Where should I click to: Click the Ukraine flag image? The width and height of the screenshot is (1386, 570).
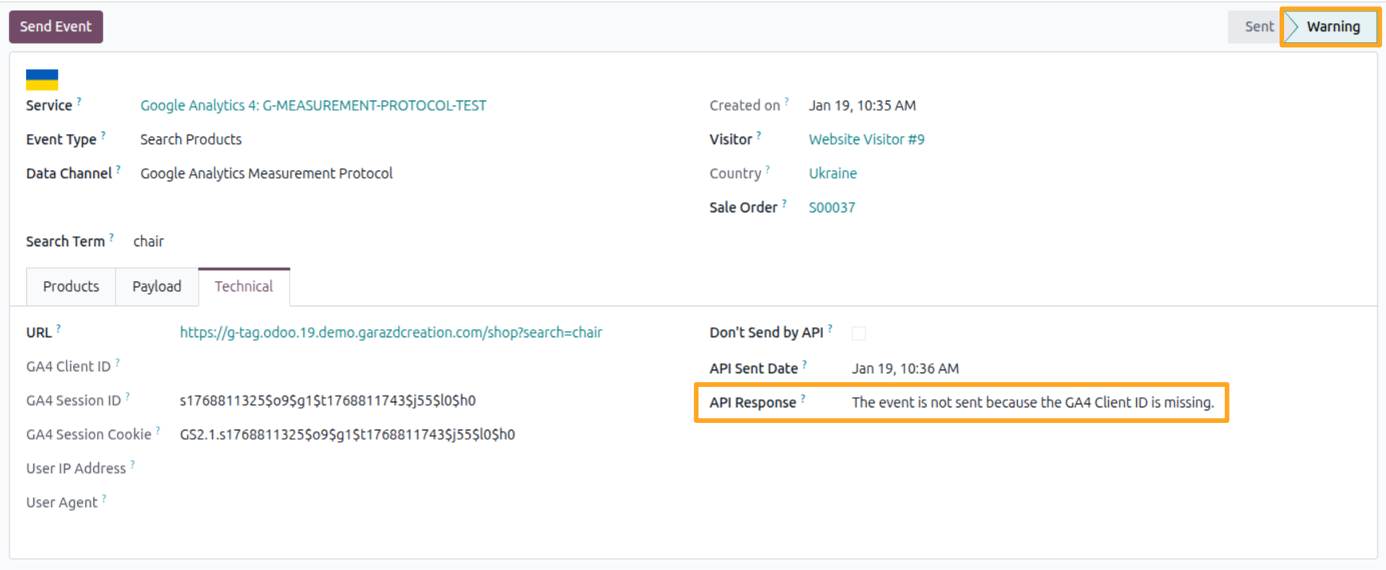pyautogui.click(x=42, y=79)
